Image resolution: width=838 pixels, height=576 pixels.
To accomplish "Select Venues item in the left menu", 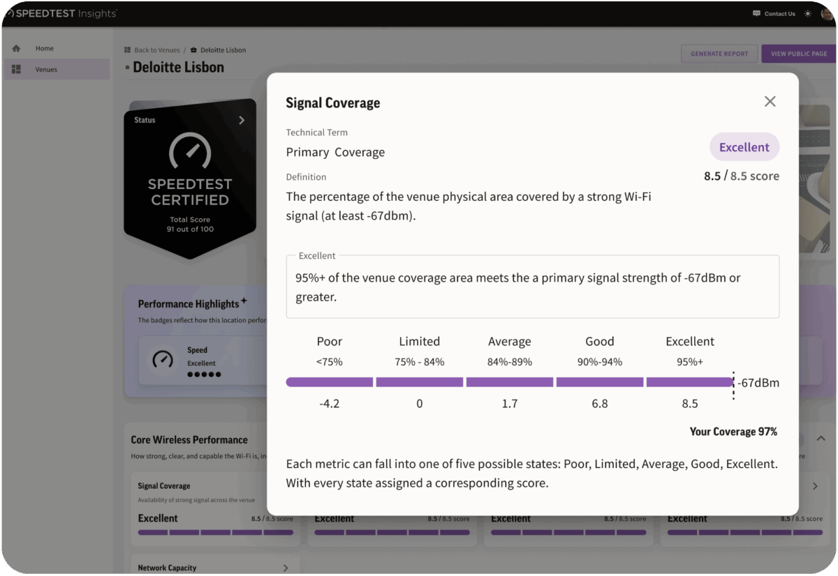I will click(46, 70).
